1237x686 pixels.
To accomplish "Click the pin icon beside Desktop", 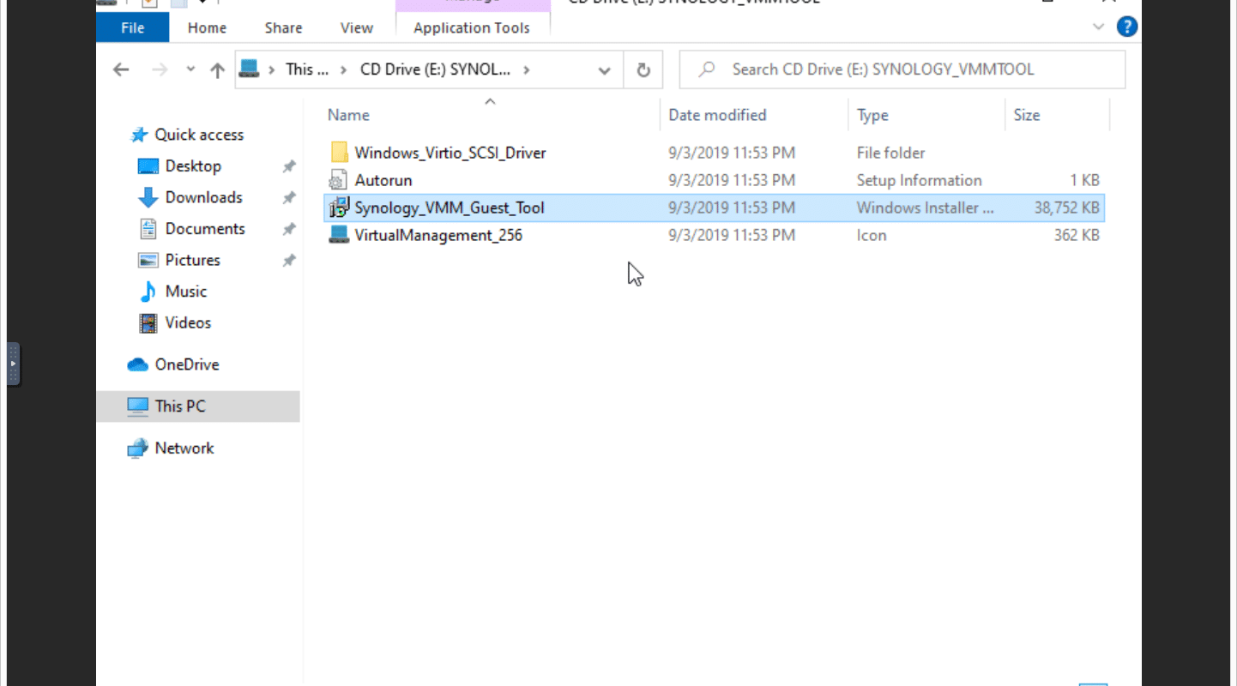I will (289, 166).
